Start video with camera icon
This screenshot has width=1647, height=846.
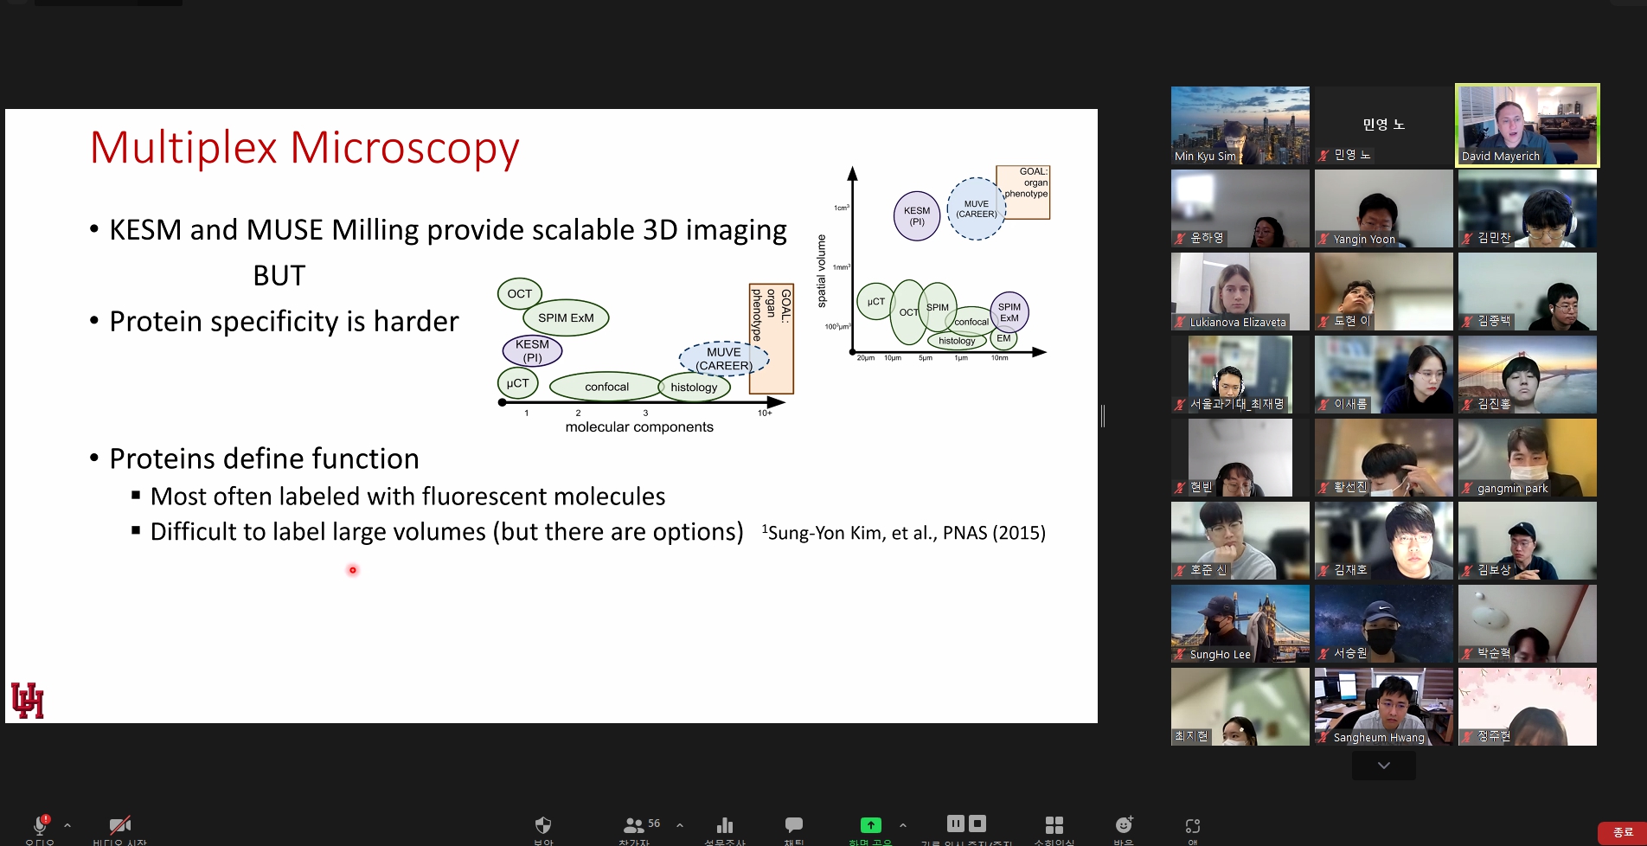pos(120,824)
